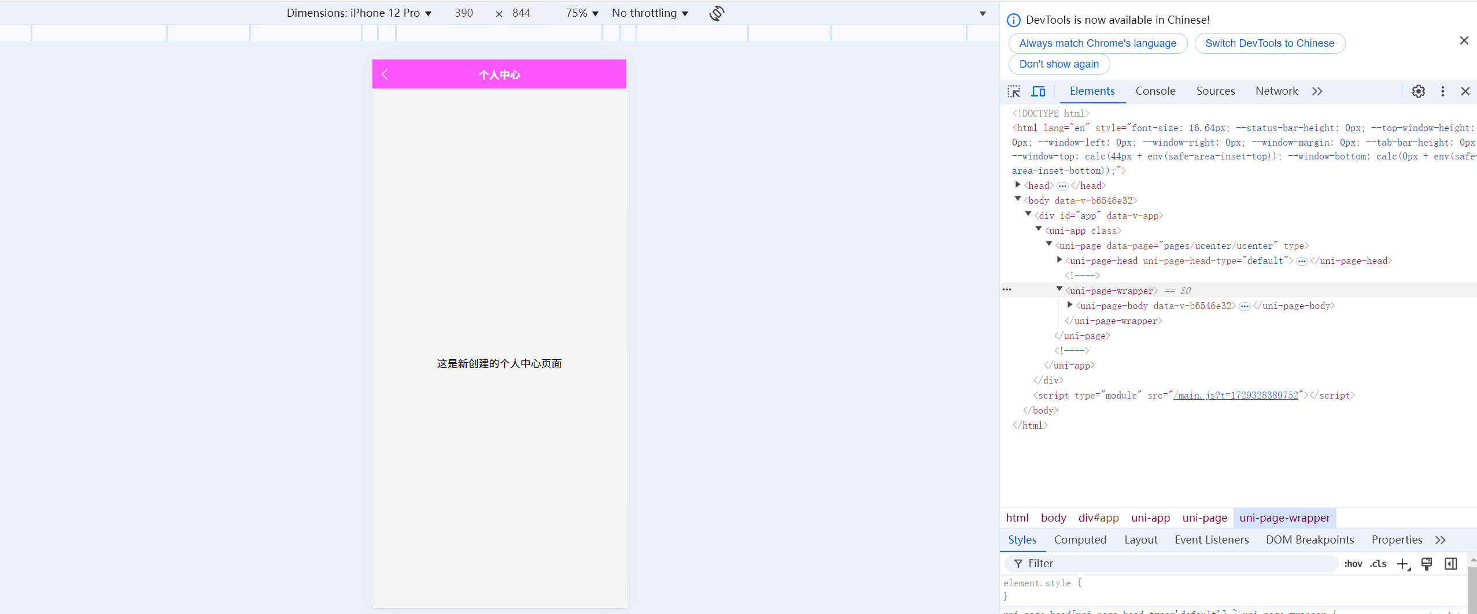Open the DOM Breakpoints tab
Image resolution: width=1477 pixels, height=614 pixels.
coord(1310,540)
